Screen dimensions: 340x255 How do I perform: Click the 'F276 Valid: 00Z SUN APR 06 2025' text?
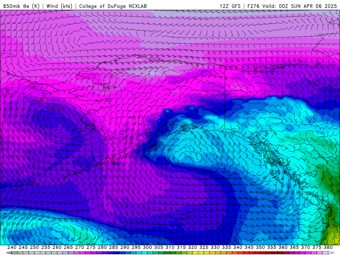[292, 6]
